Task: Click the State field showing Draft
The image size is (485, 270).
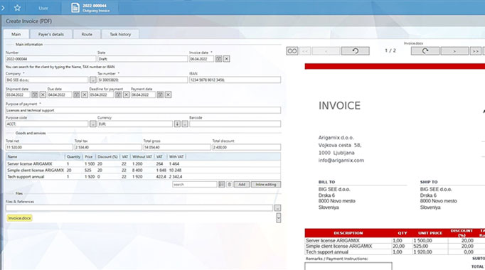Action: (143, 59)
